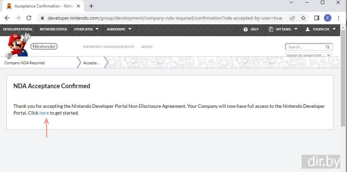This screenshot has height=172, width=347.
Task: Open the search content-type dropdown
Action: tap(309, 55)
